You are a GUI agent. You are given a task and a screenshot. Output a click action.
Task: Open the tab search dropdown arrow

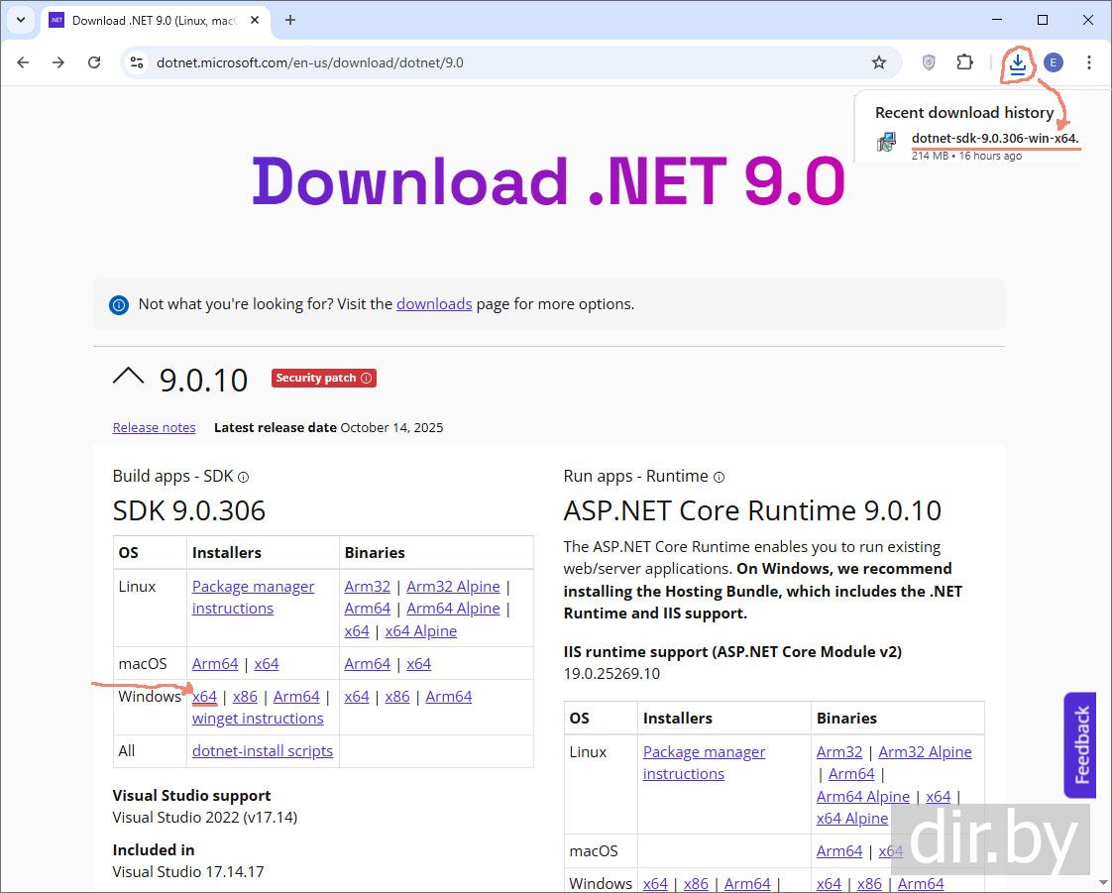tap(21, 20)
